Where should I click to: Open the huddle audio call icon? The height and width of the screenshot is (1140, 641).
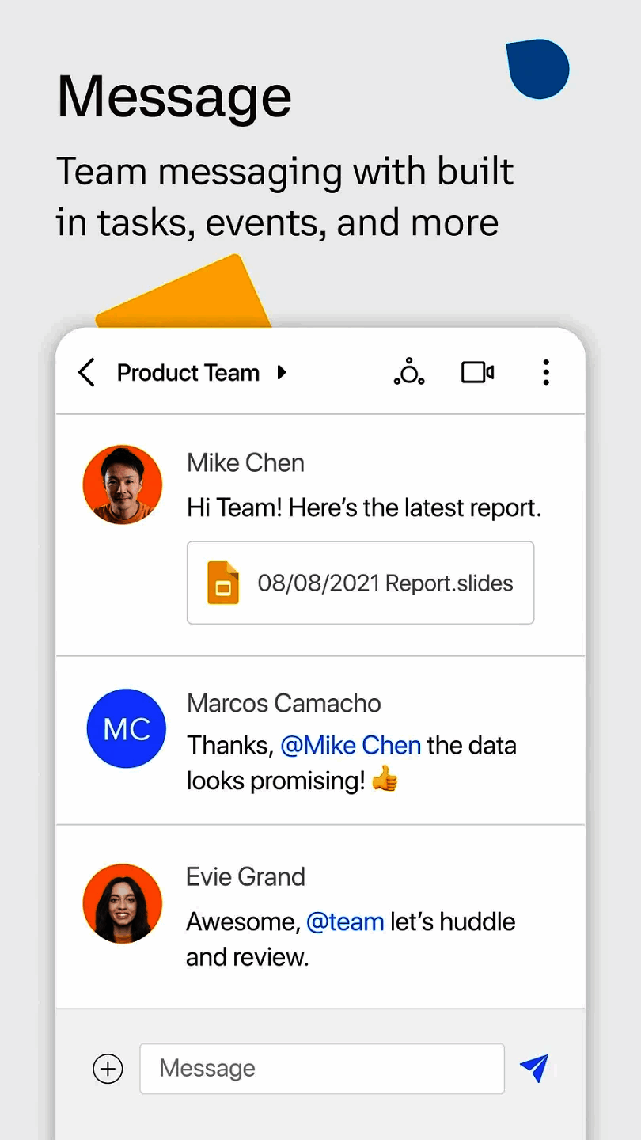[x=408, y=372]
